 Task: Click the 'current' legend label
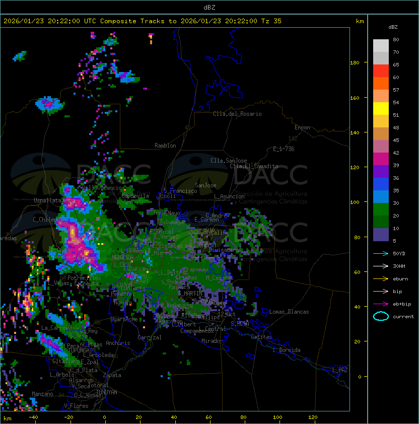click(403, 317)
